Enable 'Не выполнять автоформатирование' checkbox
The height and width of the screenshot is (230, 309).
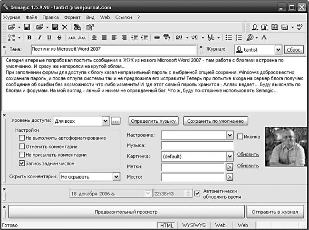click(x=22, y=138)
